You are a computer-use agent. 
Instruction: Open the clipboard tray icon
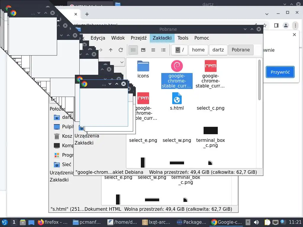pos(267,222)
